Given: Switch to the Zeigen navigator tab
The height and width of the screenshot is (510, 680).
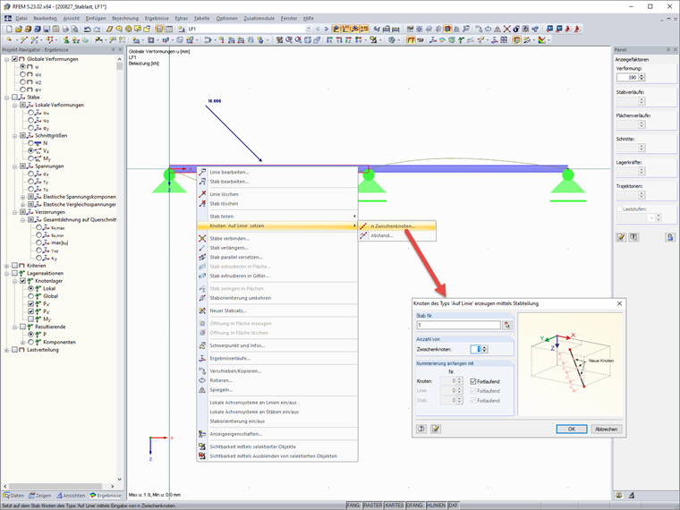Looking at the screenshot, I should point(40,496).
